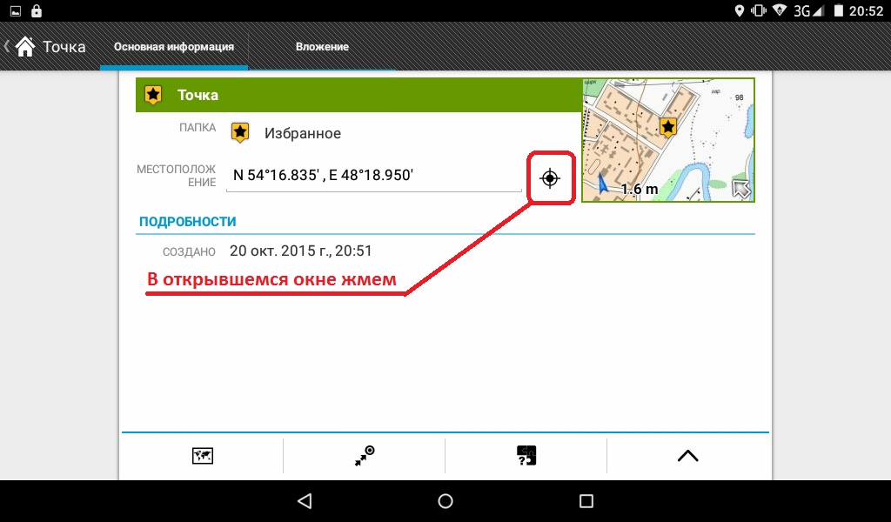This screenshot has width=891, height=522.
Task: Tap the star point icon in the green header
Action: (153, 95)
